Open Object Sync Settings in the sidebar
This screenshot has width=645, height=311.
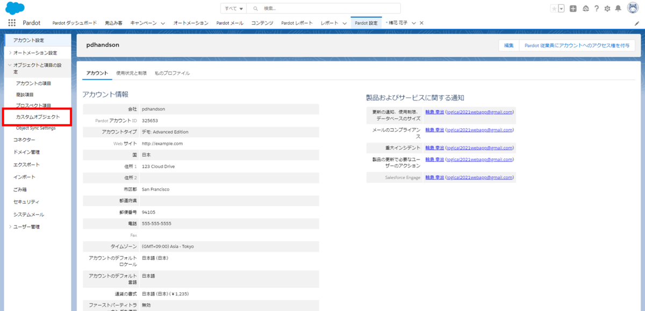[x=35, y=128]
